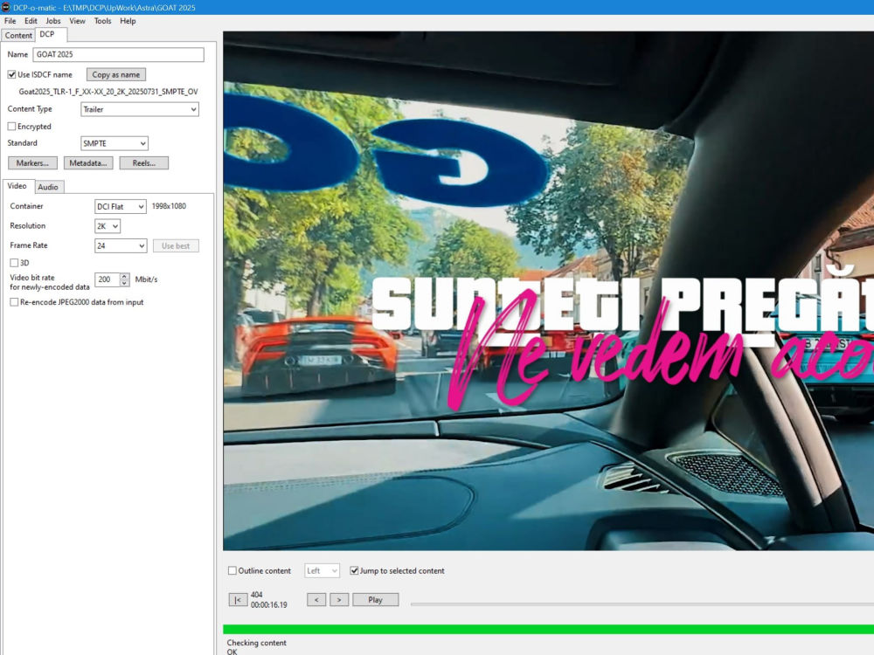The width and height of the screenshot is (874, 655).
Task: Jump to start with the |< button
Action: coord(238,600)
